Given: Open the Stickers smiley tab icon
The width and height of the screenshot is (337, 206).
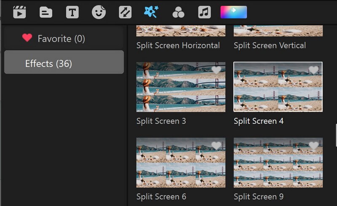Looking at the screenshot, I should [99, 12].
